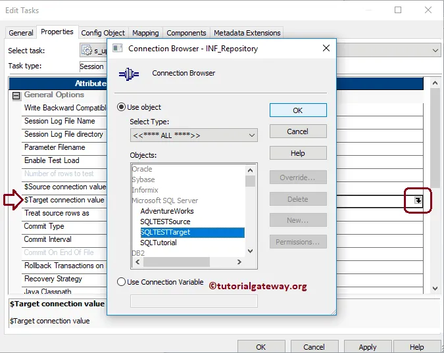
Task: Click the Apply button in Edit Tasks
Action: (367, 346)
